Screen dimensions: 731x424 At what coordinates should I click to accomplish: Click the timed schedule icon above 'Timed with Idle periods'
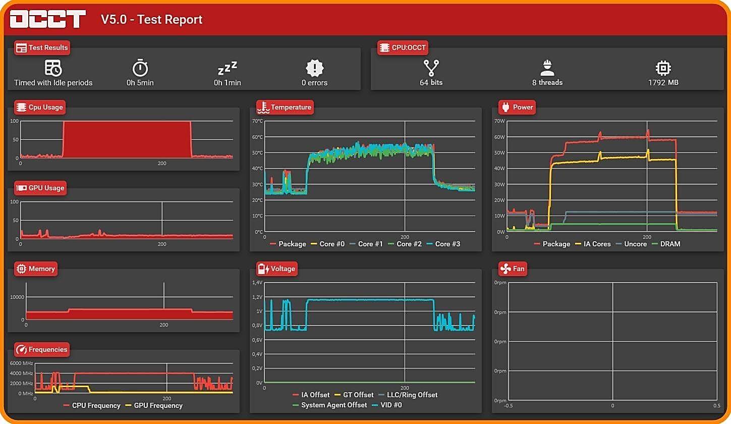tap(53, 68)
